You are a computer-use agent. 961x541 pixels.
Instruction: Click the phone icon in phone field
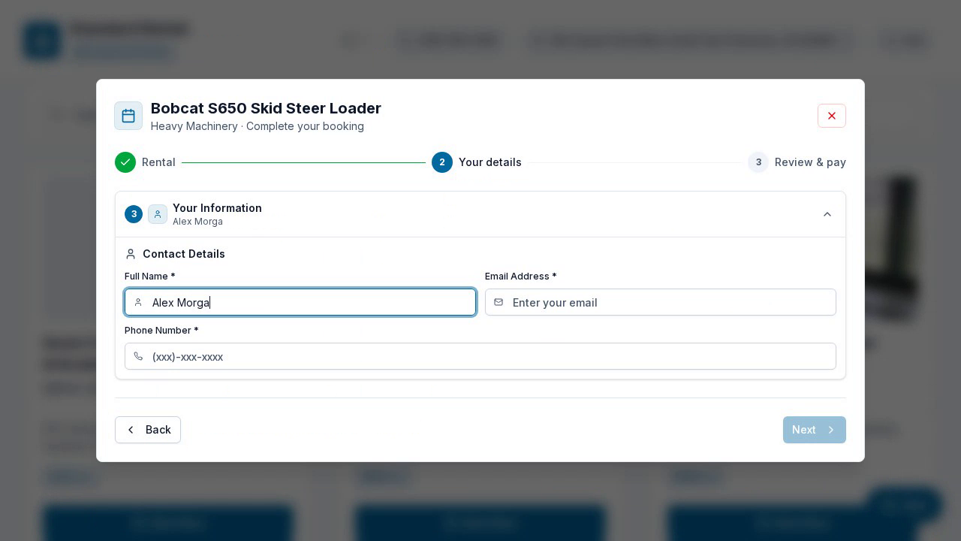[x=138, y=356]
